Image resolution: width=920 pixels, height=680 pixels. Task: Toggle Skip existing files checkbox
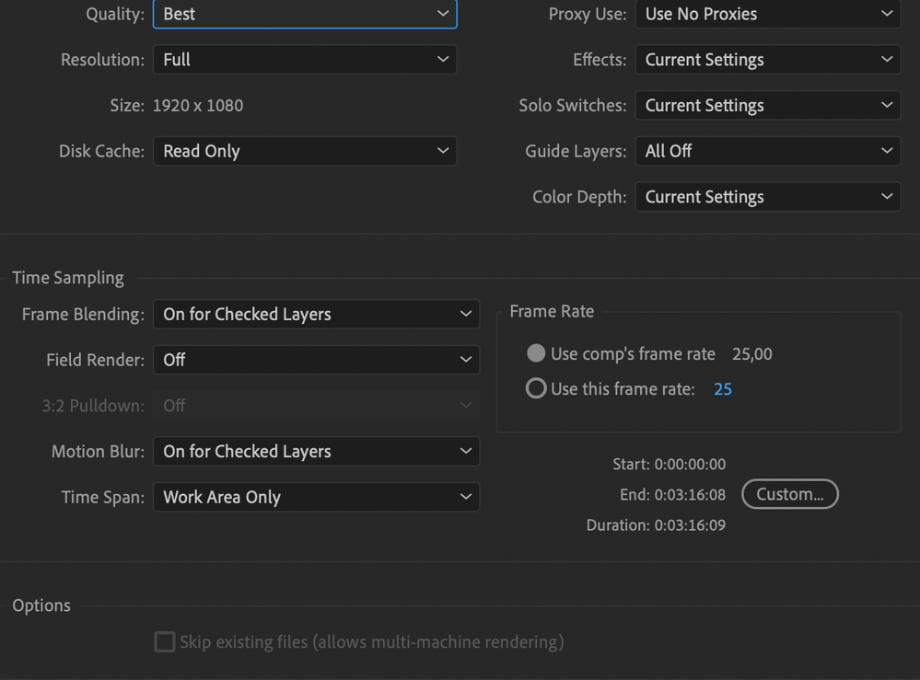(x=164, y=641)
